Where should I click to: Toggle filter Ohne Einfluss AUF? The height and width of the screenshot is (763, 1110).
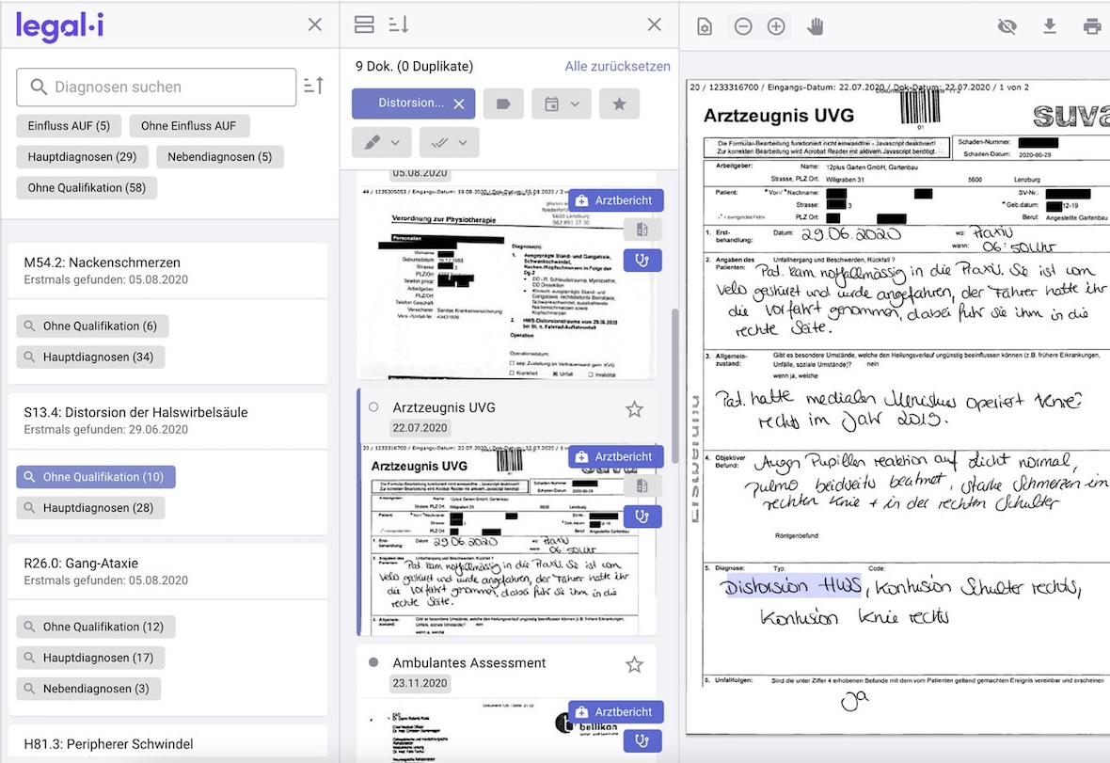tap(188, 126)
